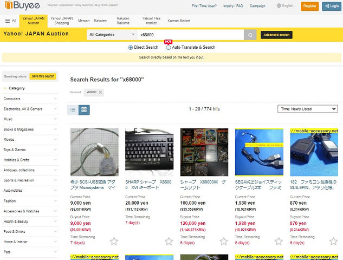Click the Save this search button
343x260 pixels.
point(43,76)
